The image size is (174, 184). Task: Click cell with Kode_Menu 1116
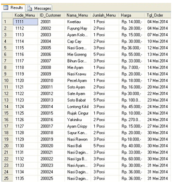click(x=26, y=55)
